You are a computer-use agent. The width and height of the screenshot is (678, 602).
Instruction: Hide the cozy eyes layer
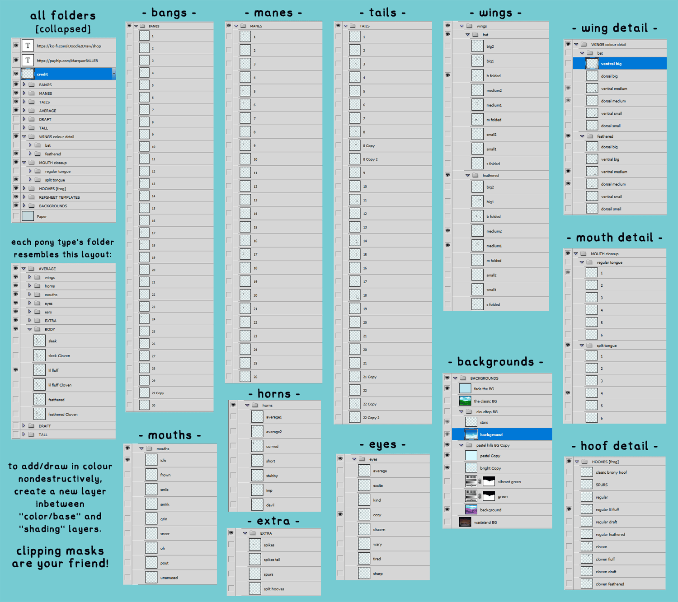340,514
